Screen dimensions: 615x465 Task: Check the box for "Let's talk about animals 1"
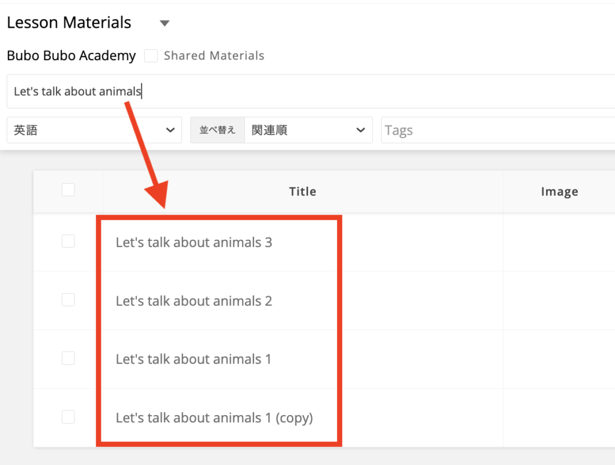coord(68,358)
